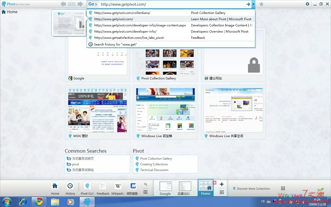Screen dimensions: 331x207
Task: Click the forward arrow navigation button
Action: [80, 4]
